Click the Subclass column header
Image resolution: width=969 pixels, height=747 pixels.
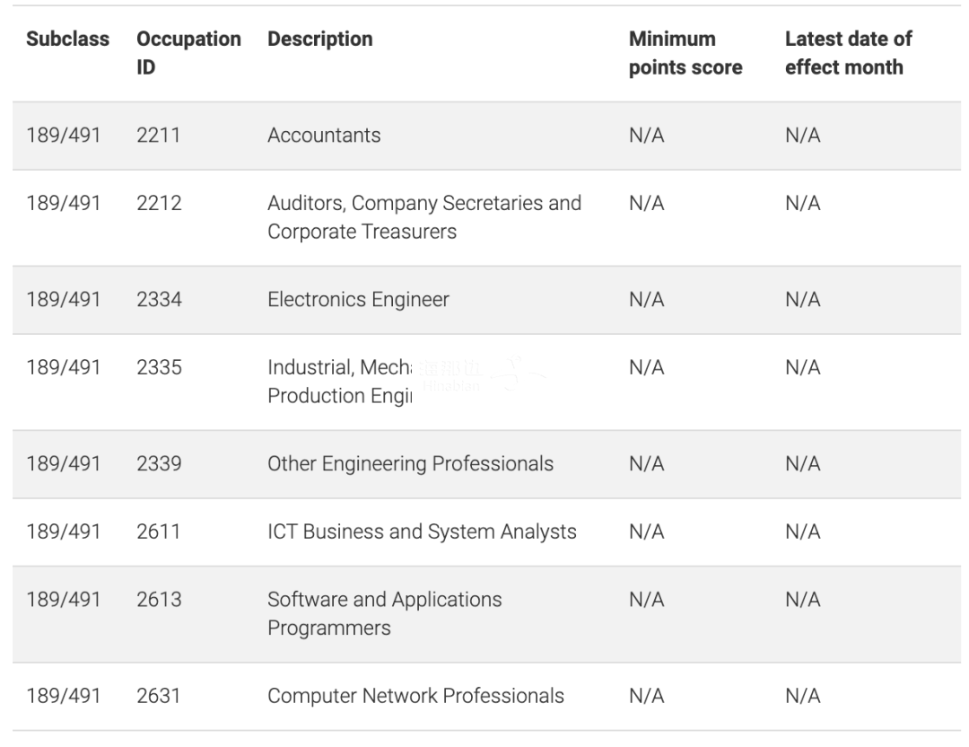(67, 39)
